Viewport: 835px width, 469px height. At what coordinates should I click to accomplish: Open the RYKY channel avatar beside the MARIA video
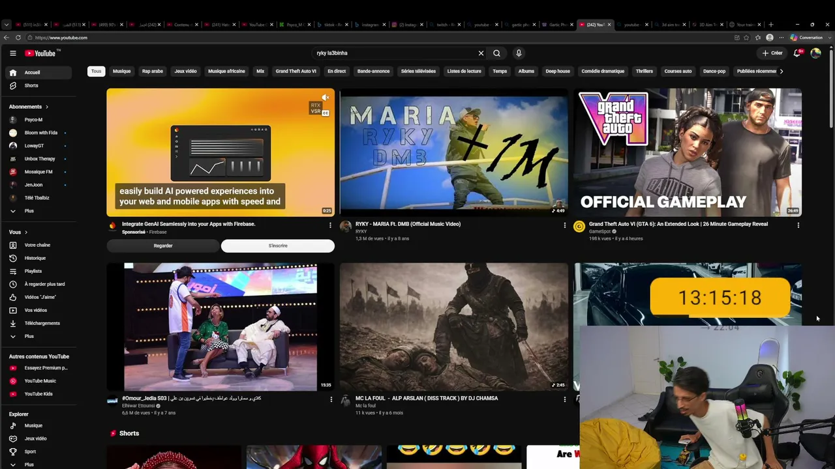point(346,226)
